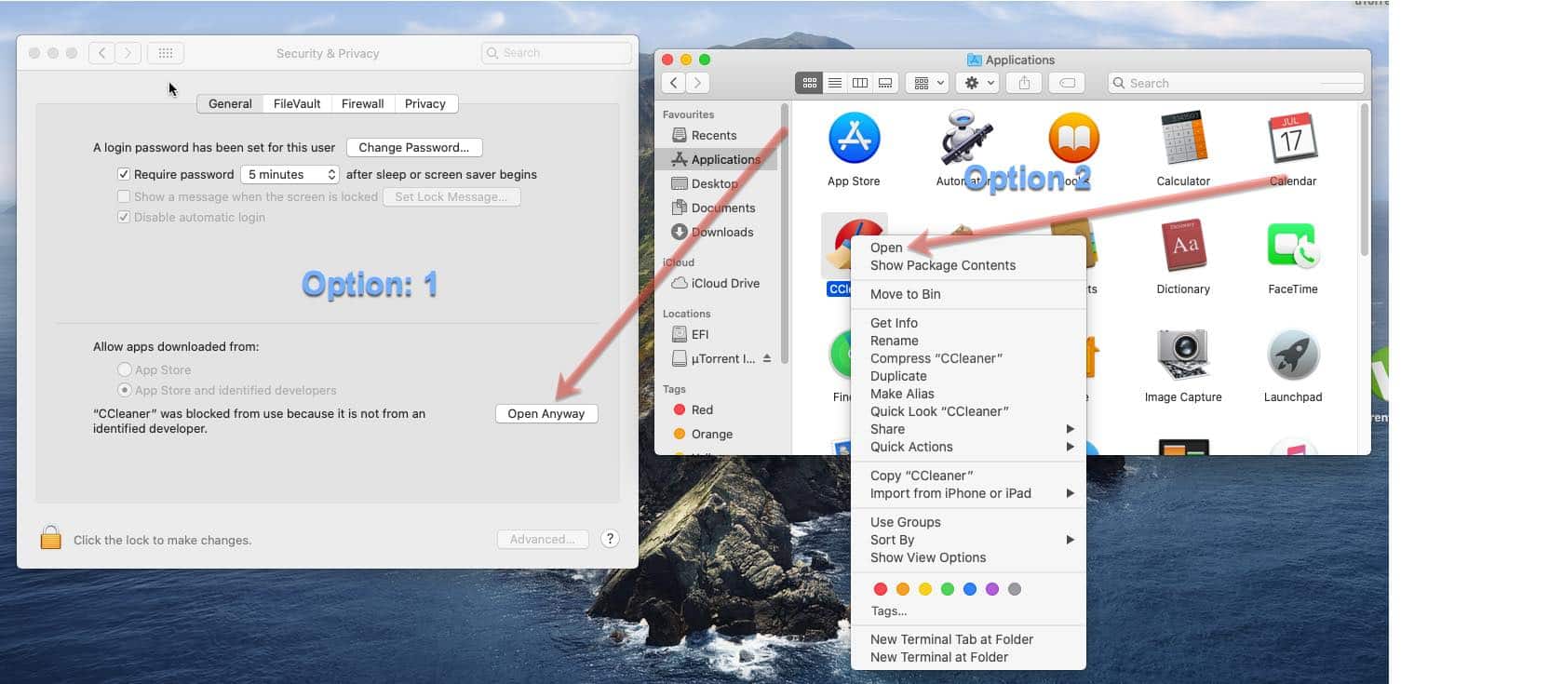Click the Open Anyway button

coord(546,413)
